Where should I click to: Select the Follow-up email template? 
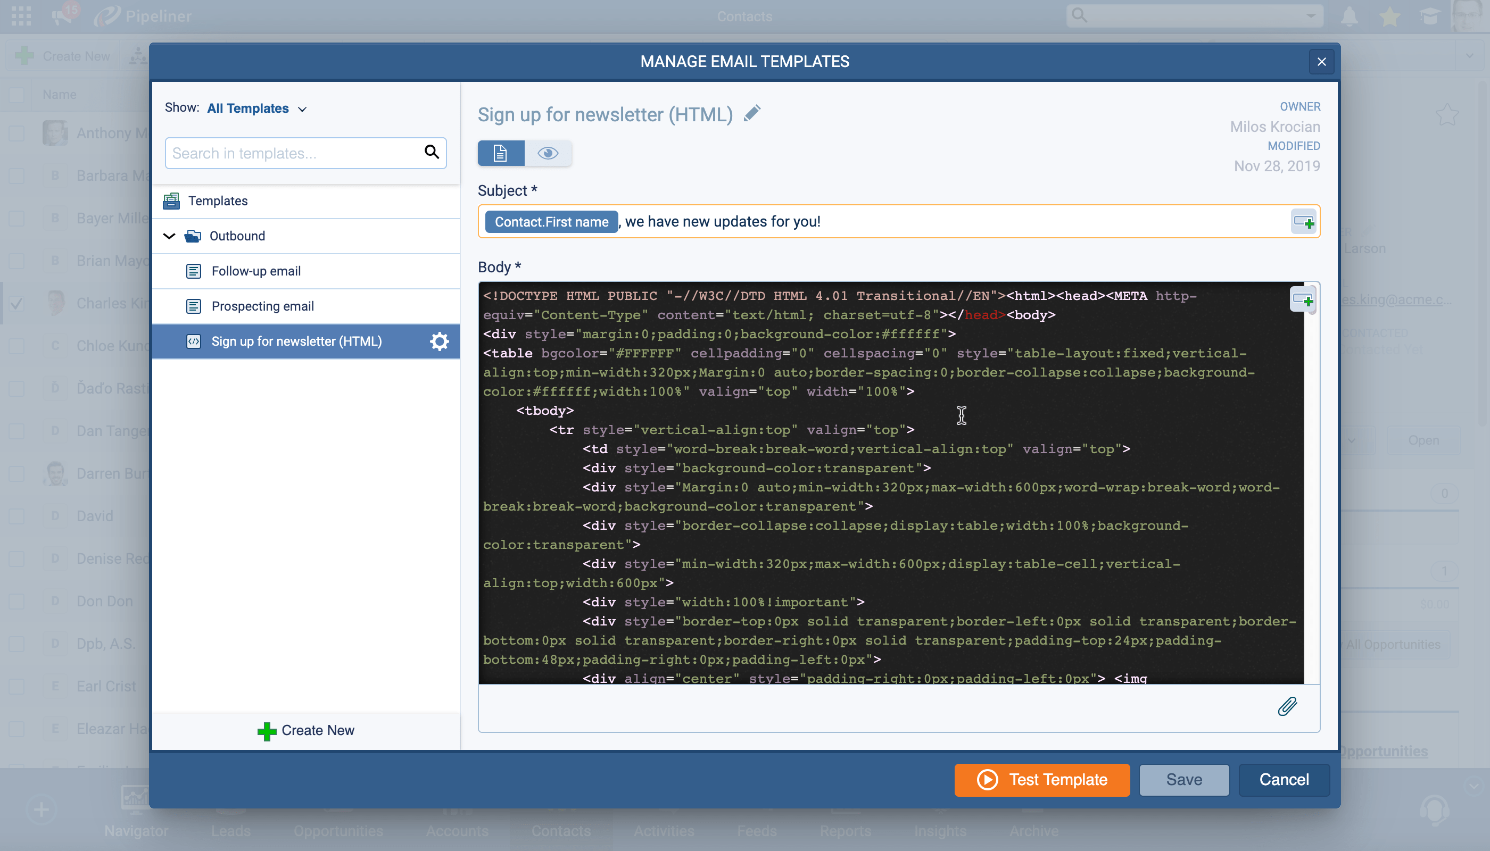pyautogui.click(x=255, y=271)
